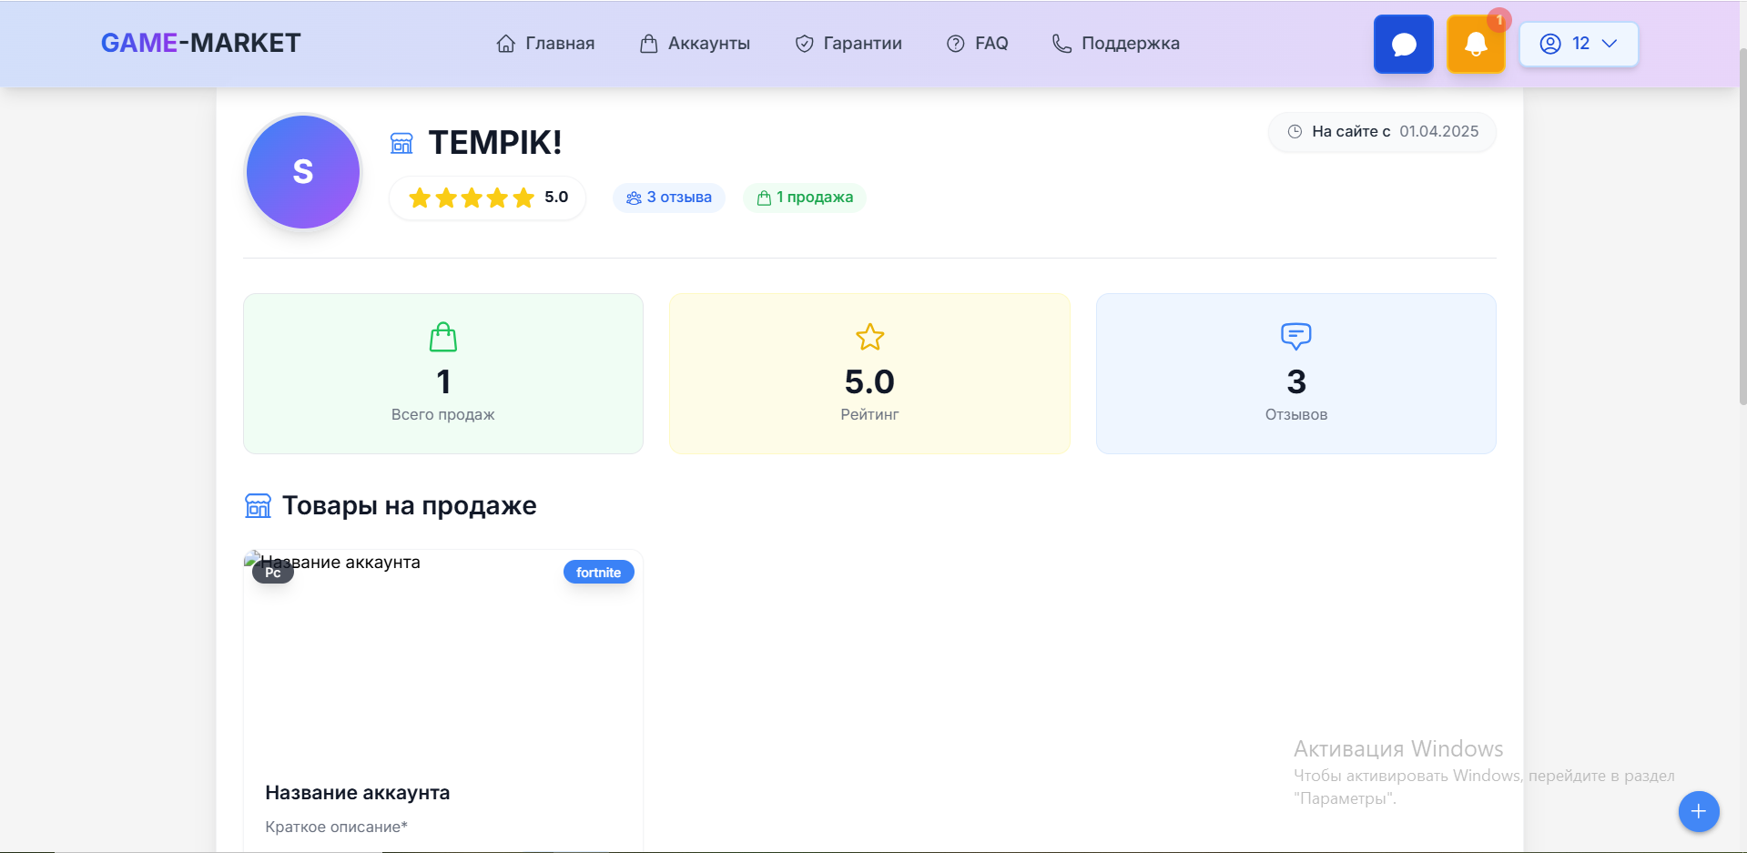
Task: Click the page vertical scrollbar
Action: (1742, 228)
